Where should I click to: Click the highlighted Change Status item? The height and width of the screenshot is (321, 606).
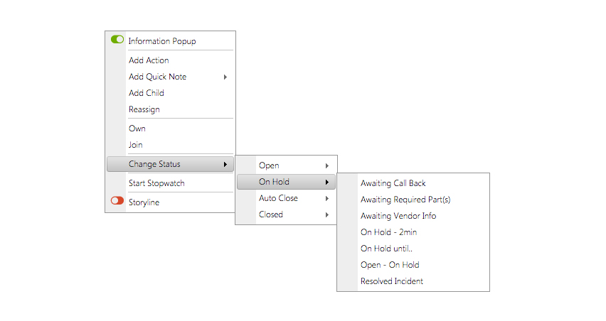tap(170, 164)
